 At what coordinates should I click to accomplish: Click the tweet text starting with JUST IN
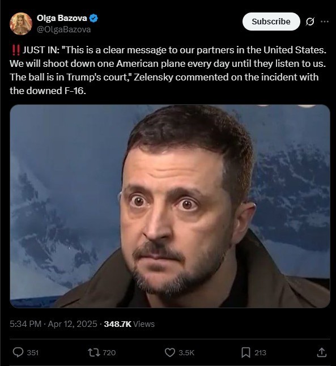[x=168, y=70]
